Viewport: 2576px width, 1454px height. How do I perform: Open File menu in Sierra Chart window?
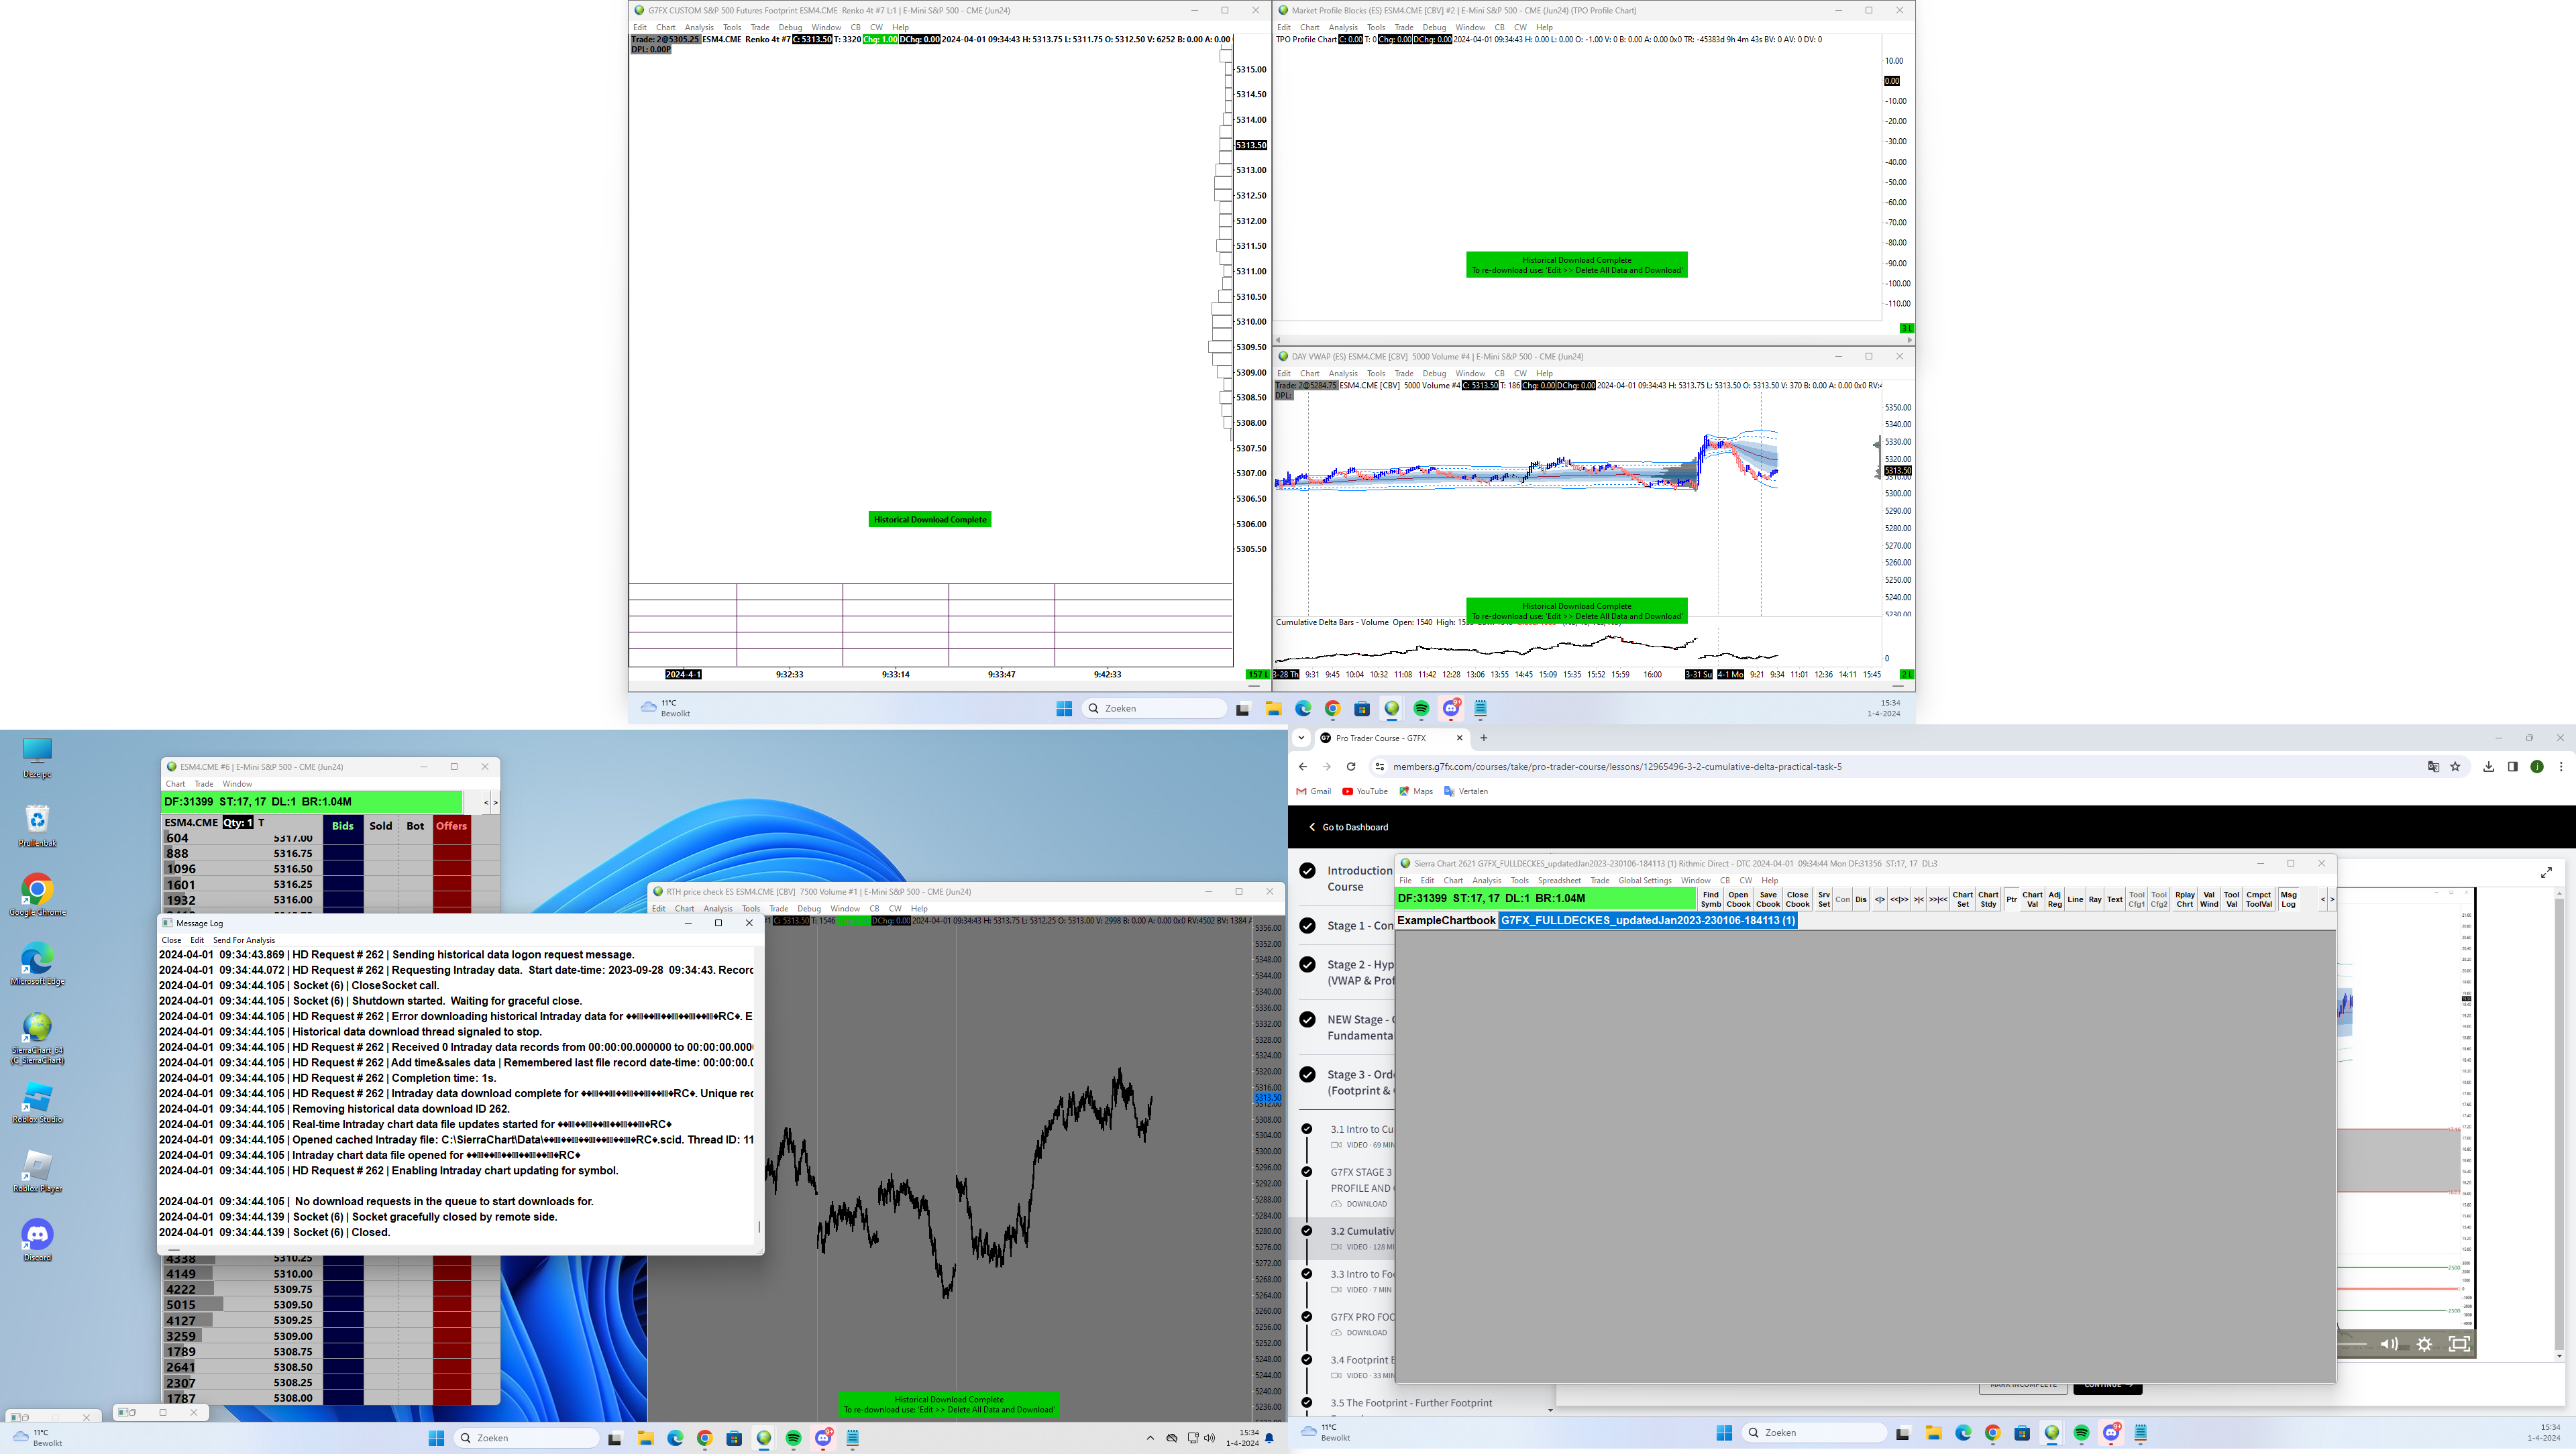(1405, 881)
